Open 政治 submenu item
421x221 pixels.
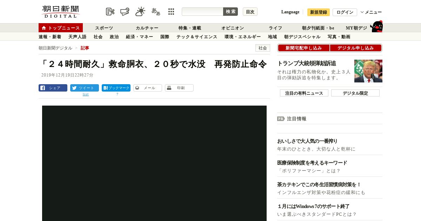[114, 37]
